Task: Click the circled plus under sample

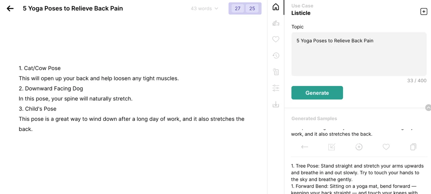Action: [x=359, y=147]
